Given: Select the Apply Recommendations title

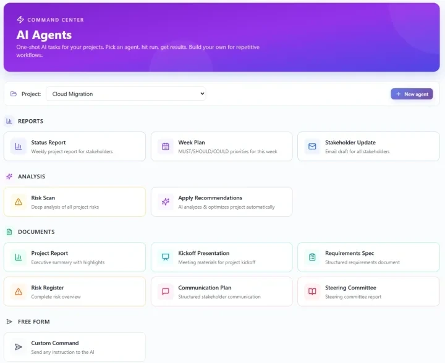Looking at the screenshot, I should (x=210, y=198).
